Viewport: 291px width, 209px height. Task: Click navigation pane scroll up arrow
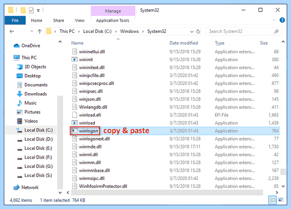coord(60,42)
